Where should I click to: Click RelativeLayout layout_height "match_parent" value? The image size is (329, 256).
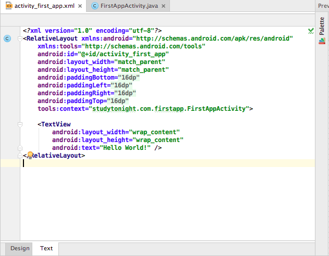143,70
